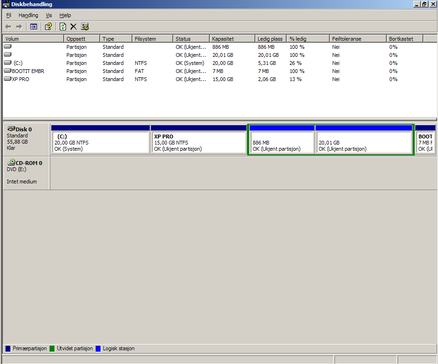Open the Help toolbar icon
Screen dimensions: 438x364
click(x=48, y=27)
